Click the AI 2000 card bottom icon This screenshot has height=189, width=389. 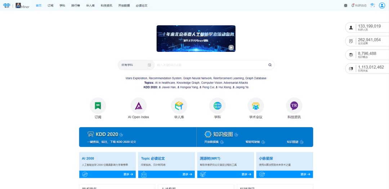(x=85, y=174)
